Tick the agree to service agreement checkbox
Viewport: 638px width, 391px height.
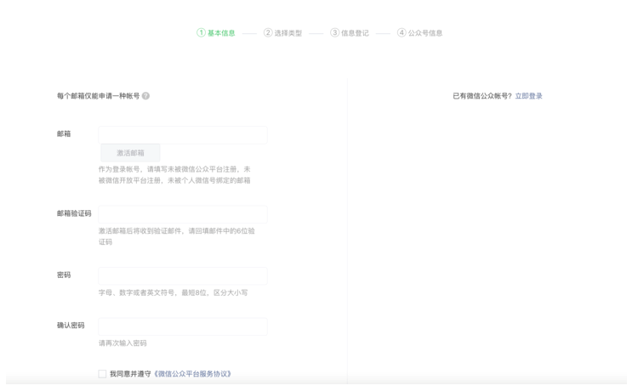click(102, 374)
